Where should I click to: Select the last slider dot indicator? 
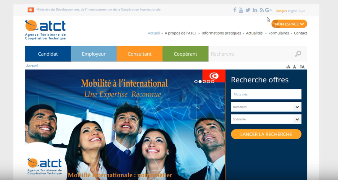pos(213,81)
